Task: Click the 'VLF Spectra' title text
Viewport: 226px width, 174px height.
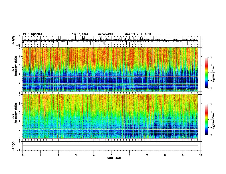Action: pos(32,34)
